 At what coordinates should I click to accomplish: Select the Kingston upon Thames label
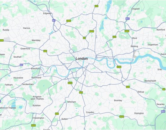tap(37, 98)
